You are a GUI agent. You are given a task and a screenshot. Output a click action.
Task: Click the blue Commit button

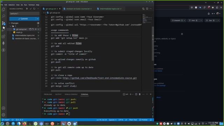click(x=22, y=19)
